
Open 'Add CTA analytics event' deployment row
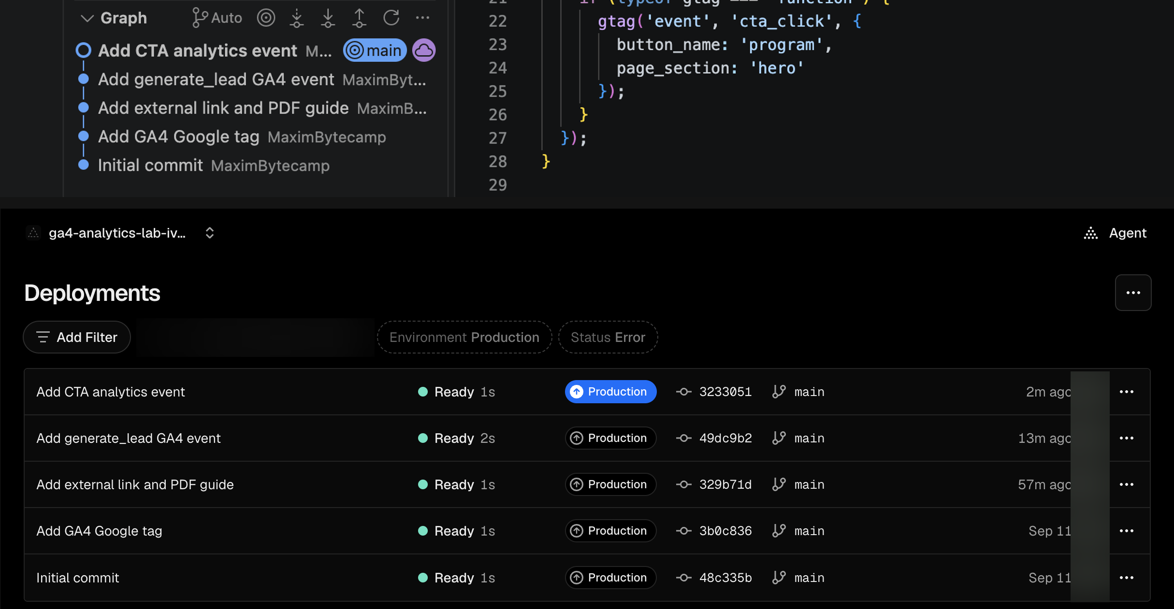[587, 392]
